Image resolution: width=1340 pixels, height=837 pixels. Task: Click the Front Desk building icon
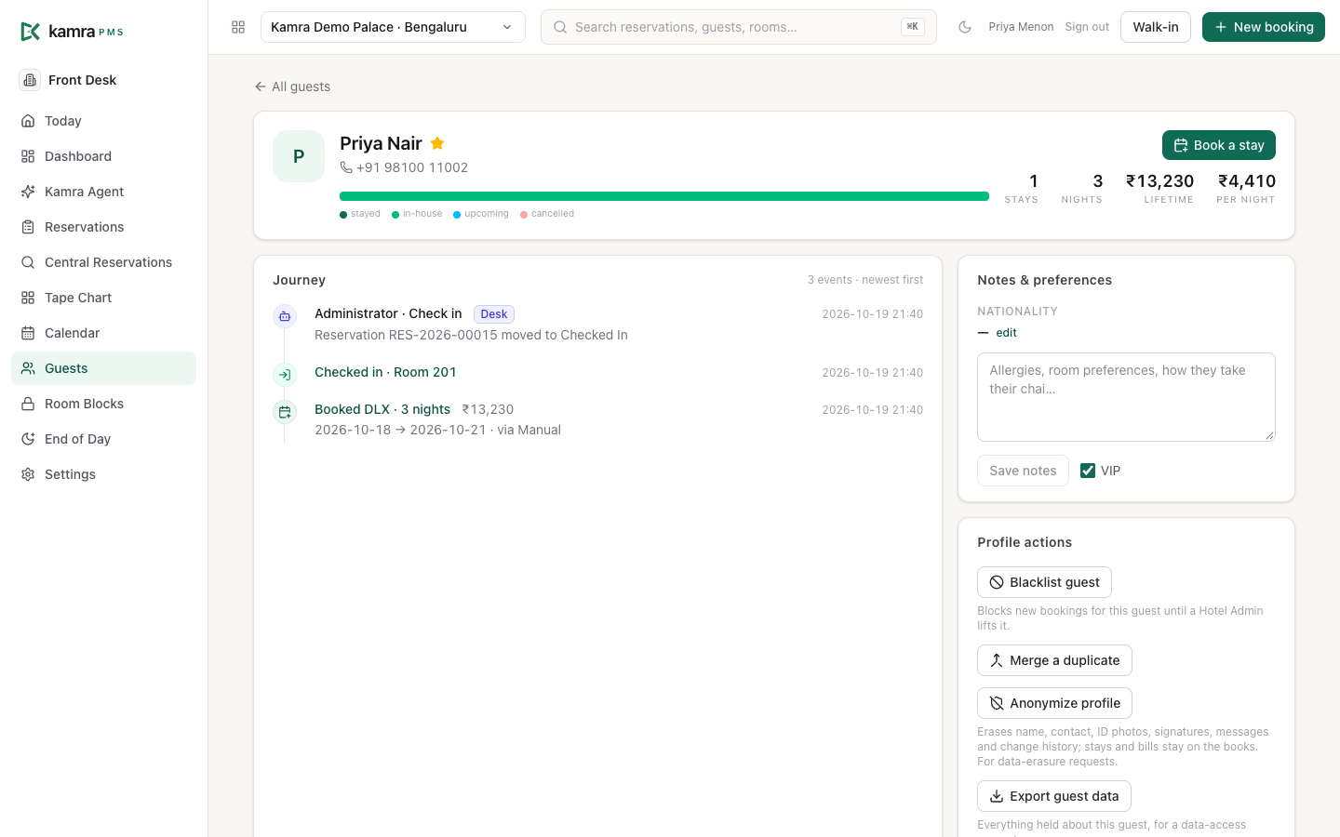click(30, 80)
